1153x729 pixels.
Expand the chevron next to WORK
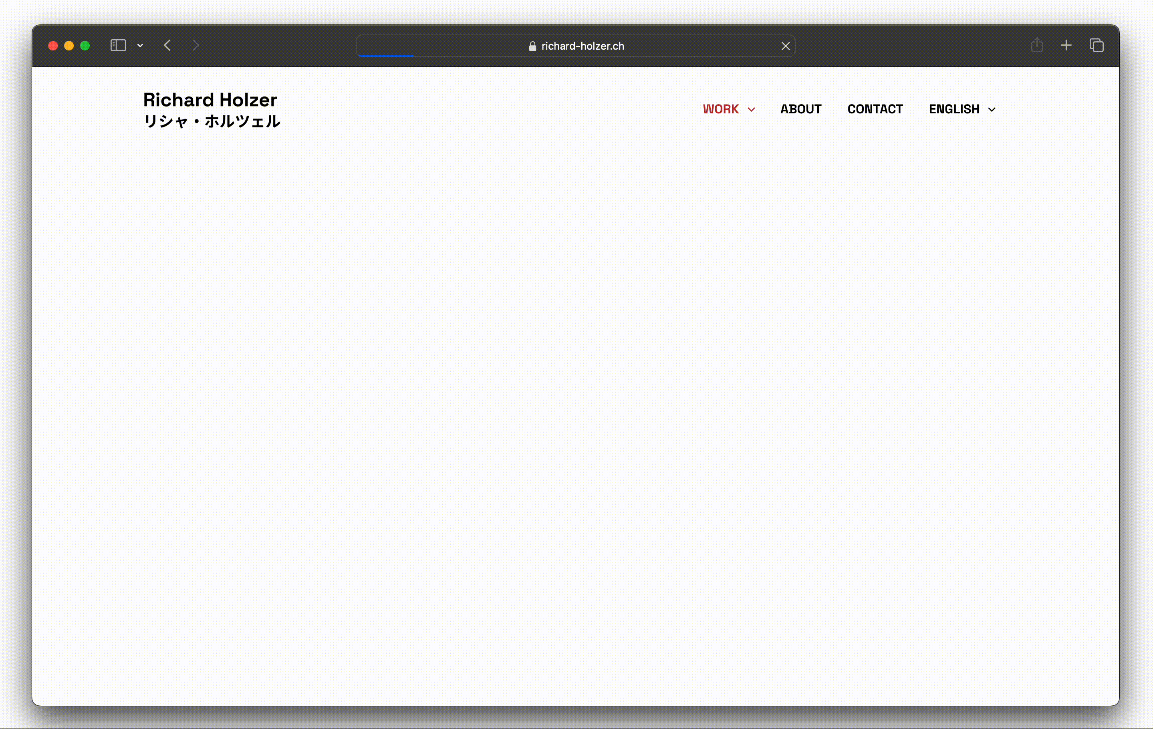pos(751,110)
